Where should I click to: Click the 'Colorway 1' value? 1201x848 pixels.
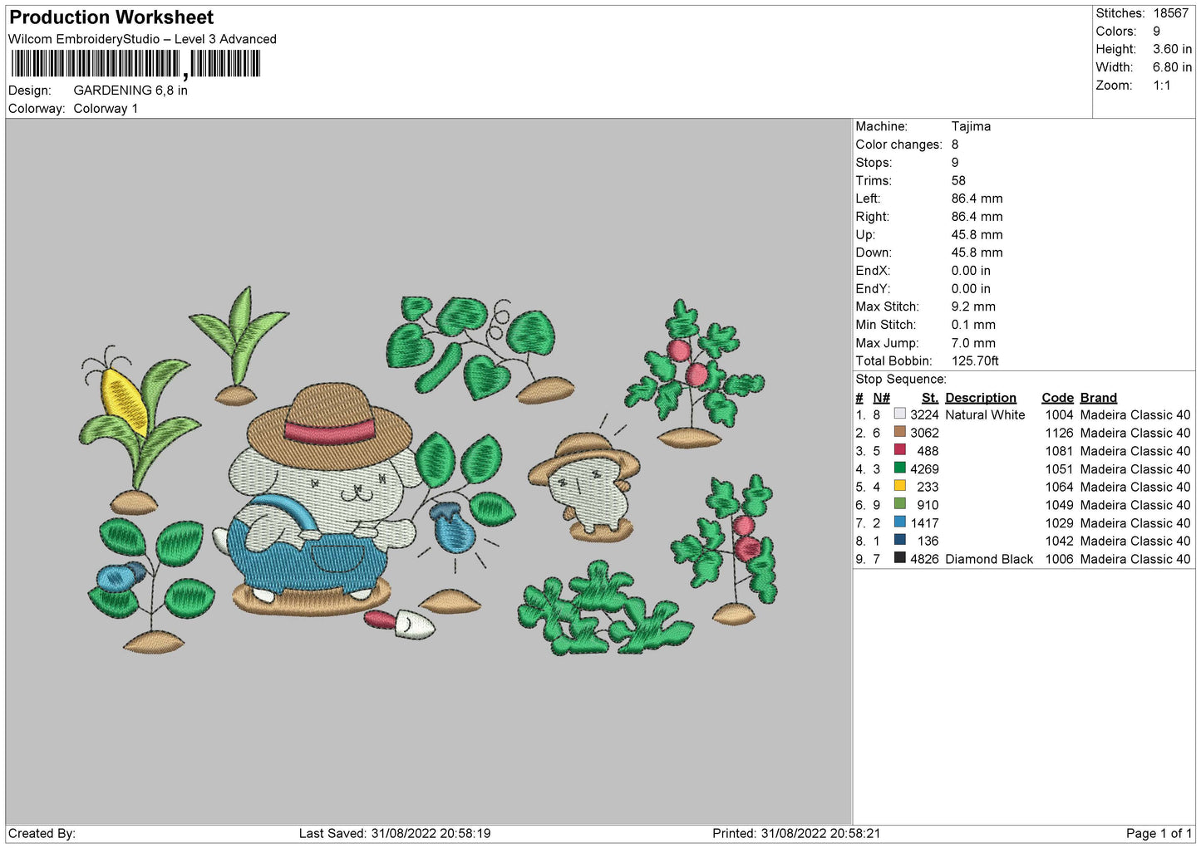pyautogui.click(x=106, y=109)
